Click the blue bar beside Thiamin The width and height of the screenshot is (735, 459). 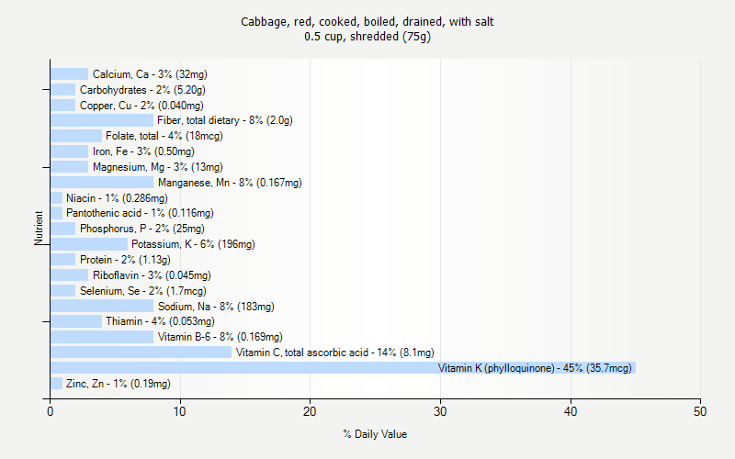point(76,321)
